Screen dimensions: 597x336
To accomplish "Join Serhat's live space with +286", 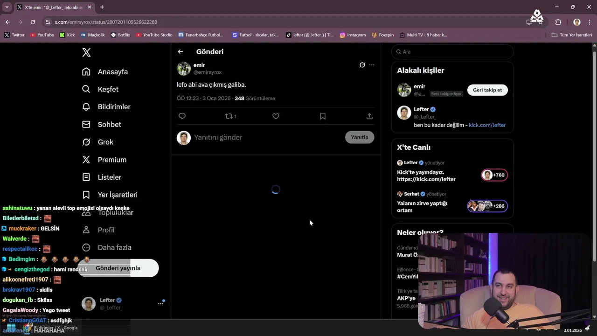I will (487, 206).
